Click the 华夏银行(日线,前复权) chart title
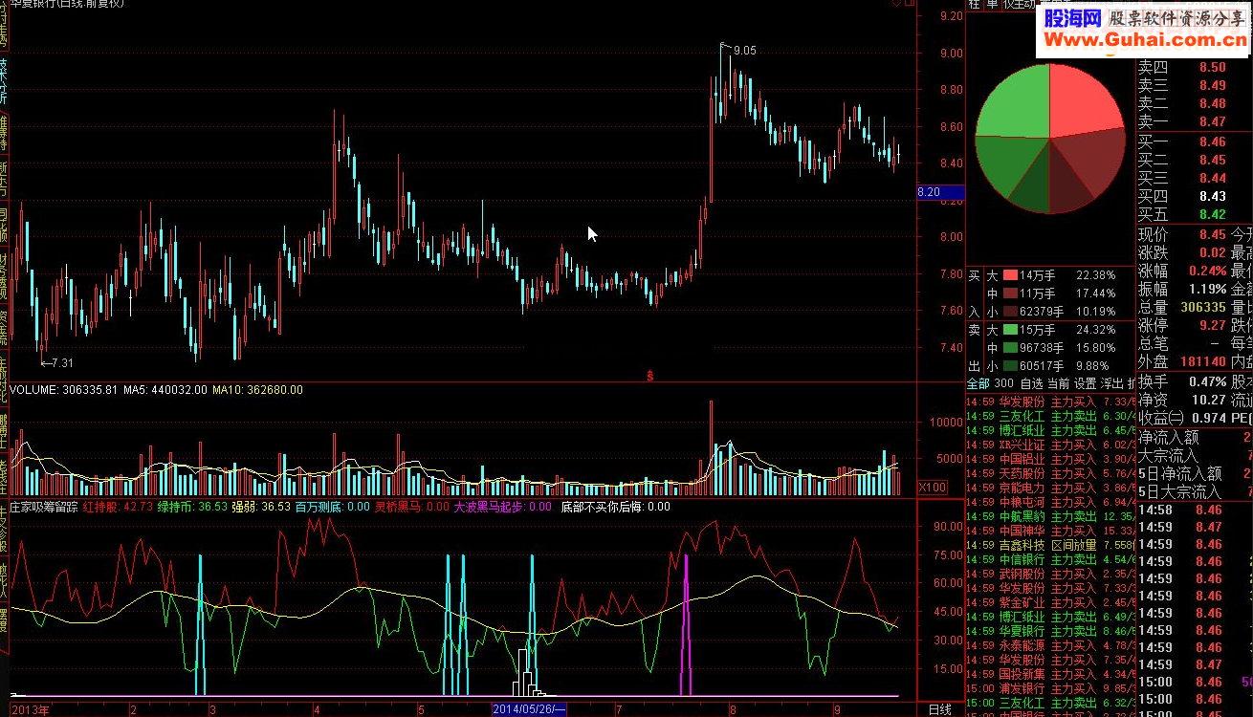This screenshot has height=717, width=1253. (67, 4)
